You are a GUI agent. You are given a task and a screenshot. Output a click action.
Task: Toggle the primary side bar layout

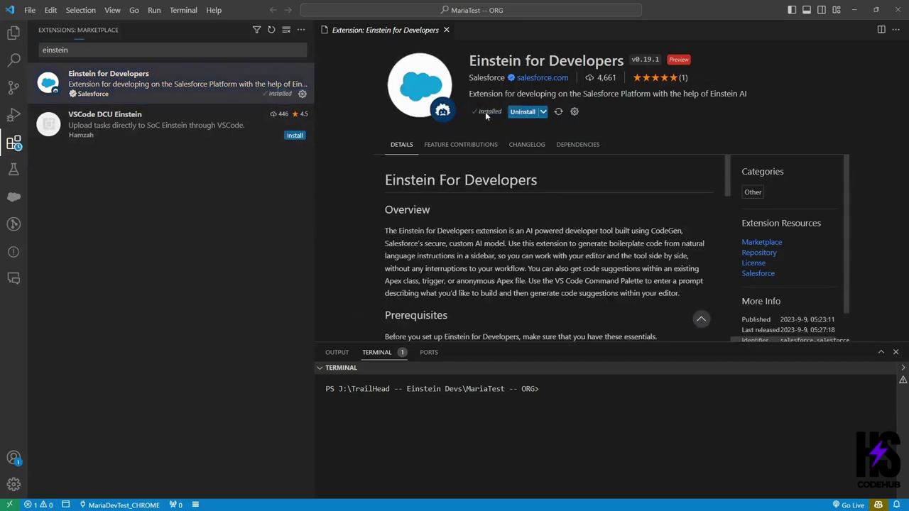tap(792, 10)
